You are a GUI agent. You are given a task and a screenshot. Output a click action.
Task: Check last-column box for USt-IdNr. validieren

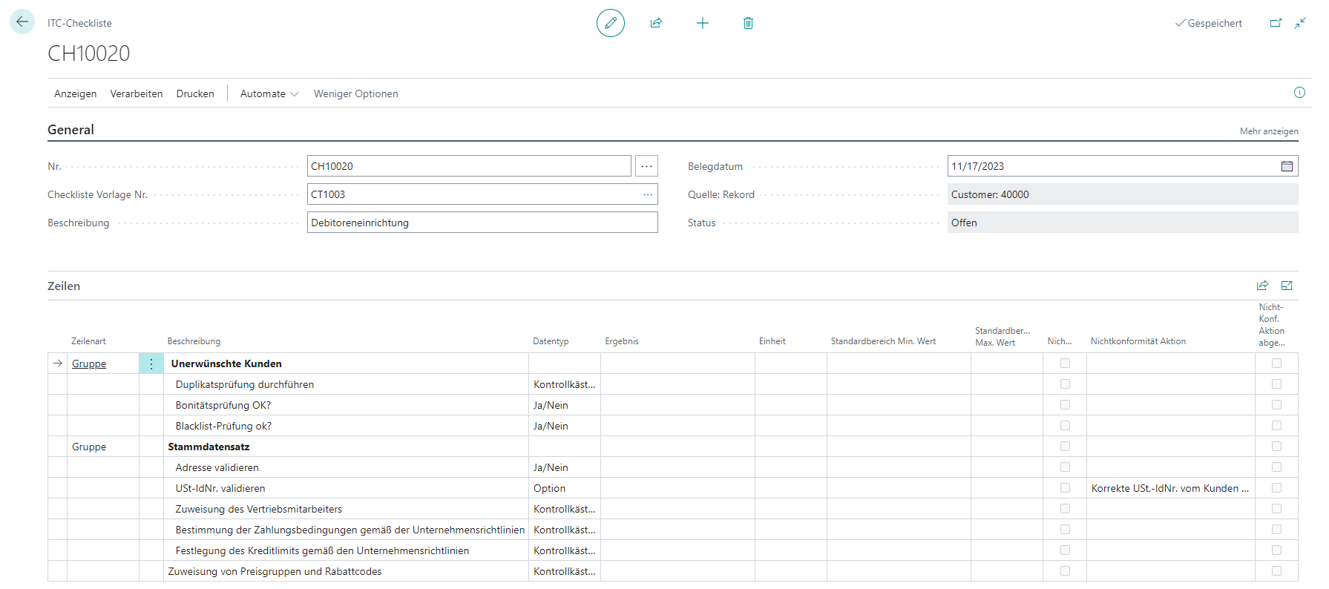1276,488
